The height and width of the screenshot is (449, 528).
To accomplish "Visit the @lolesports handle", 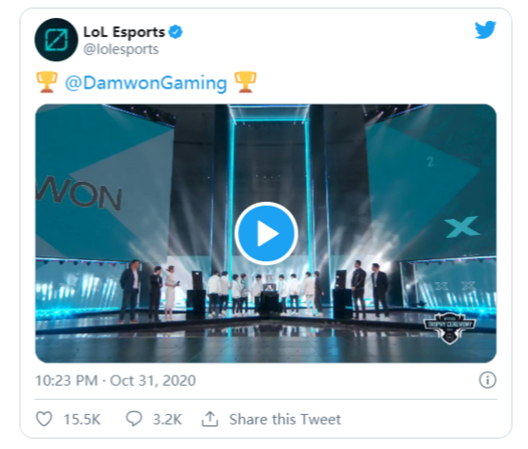I will (x=121, y=49).
